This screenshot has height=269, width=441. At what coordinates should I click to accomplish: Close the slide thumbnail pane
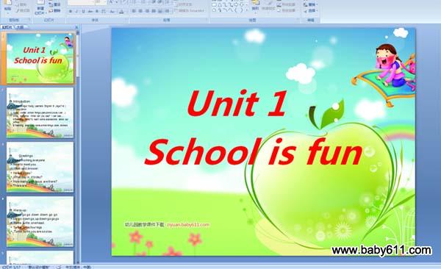click(x=76, y=27)
